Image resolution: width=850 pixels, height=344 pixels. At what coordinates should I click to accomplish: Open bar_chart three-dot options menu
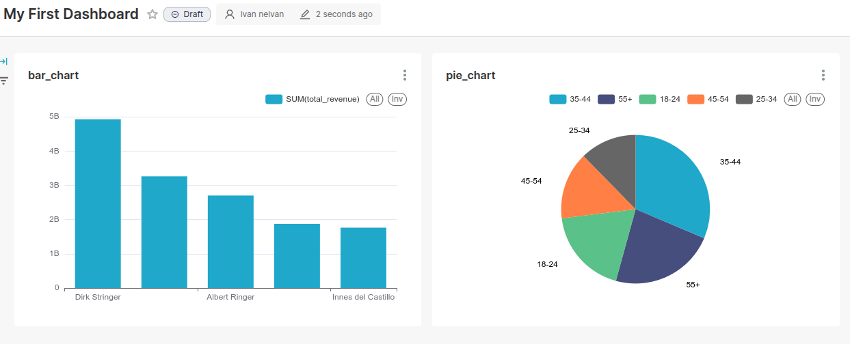[x=405, y=75]
